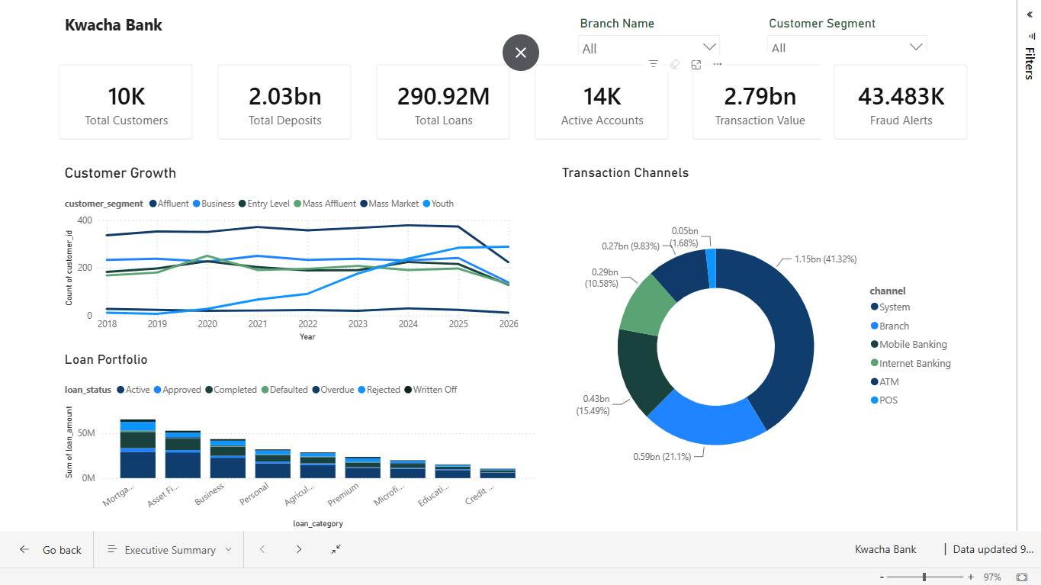Click the 1.15bn (41.32%) donut label
The height and width of the screenshot is (585, 1041).
coord(824,259)
